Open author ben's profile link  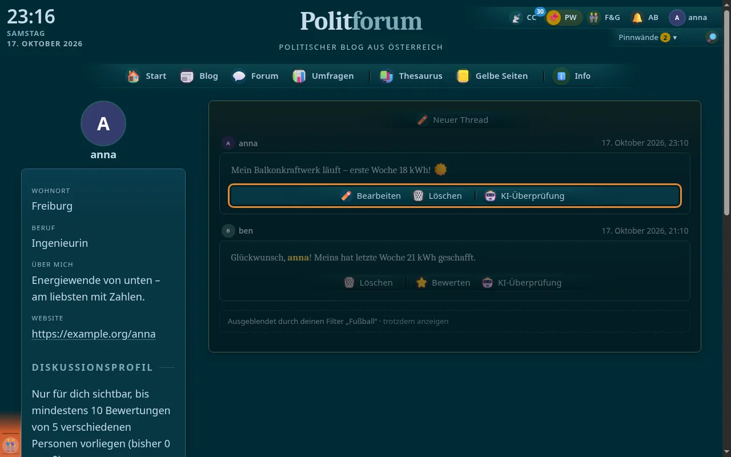238,231
